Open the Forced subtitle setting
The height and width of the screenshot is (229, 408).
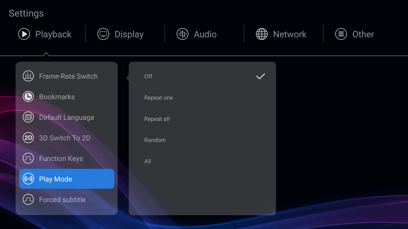click(67, 200)
